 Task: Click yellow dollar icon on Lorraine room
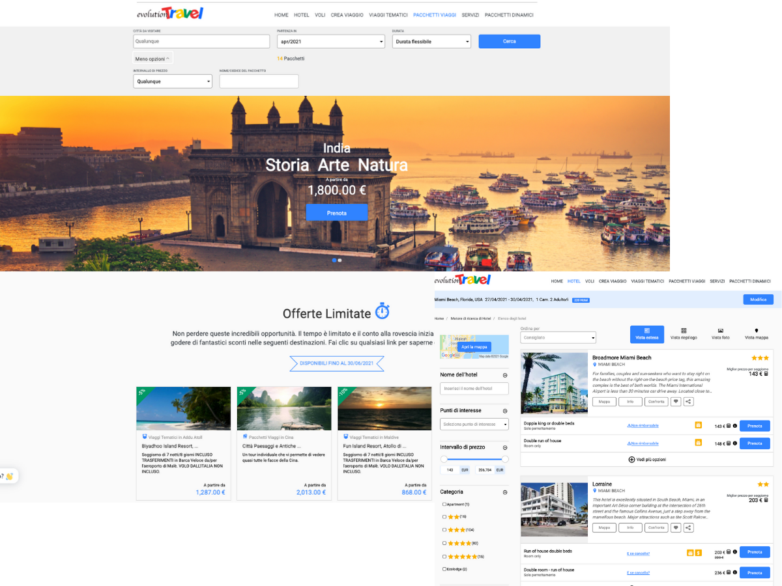tap(698, 553)
